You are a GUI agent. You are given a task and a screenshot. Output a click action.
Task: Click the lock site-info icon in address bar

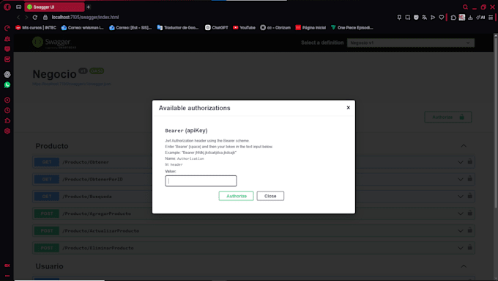coord(45,17)
